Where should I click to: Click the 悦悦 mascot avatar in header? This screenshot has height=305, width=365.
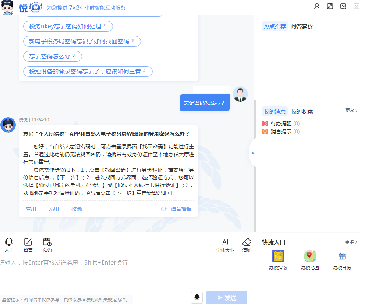[x=7, y=7]
